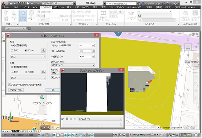Screen dimensions: 202x138
Task: Click the target path pick icon button
Action: click(x=43, y=72)
